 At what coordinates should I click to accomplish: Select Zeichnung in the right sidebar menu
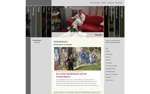pyautogui.click(x=109, y=54)
